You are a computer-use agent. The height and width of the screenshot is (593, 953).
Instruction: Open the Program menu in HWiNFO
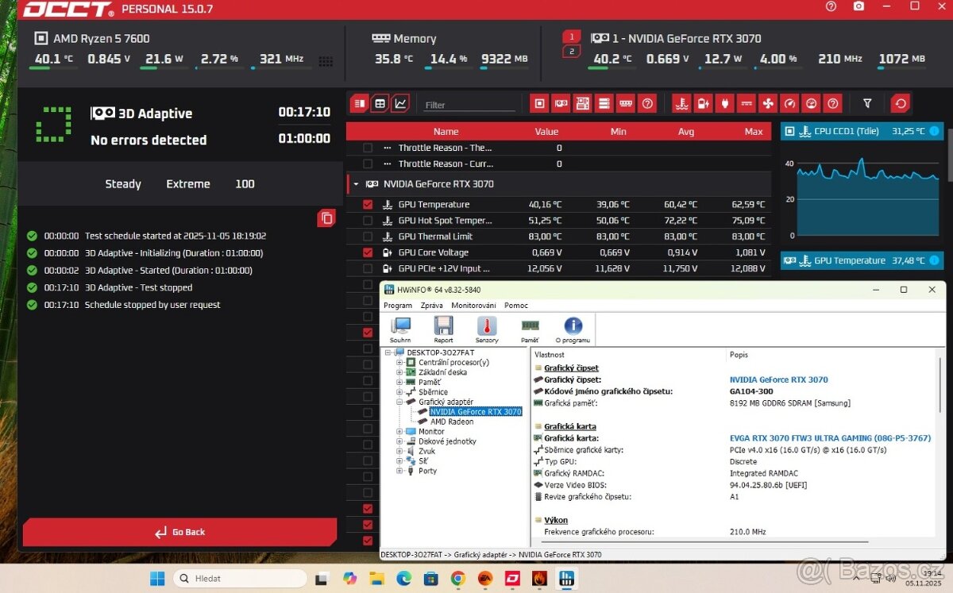pyautogui.click(x=397, y=306)
